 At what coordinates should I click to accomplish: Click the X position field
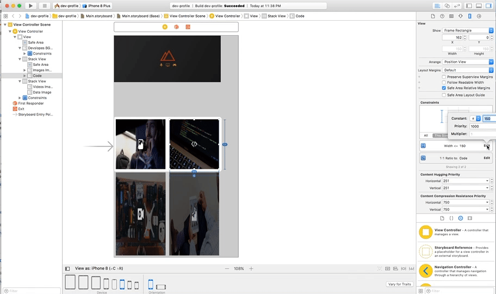[x=452, y=38]
